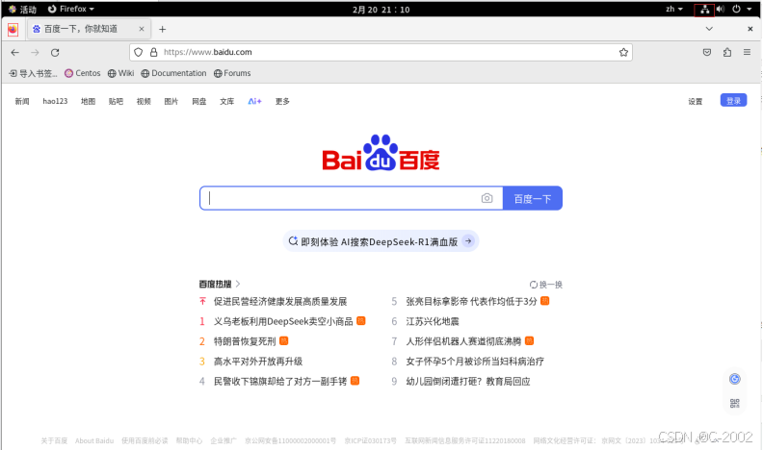This screenshot has height=450, width=763.
Task: Reload the current Baidu page
Action: tap(55, 53)
